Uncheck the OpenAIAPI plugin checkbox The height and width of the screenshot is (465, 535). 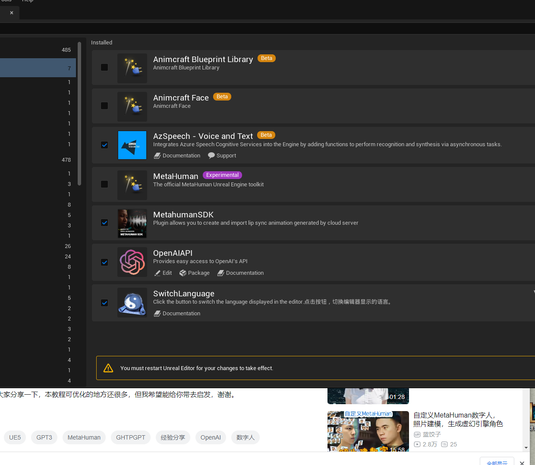(x=104, y=262)
